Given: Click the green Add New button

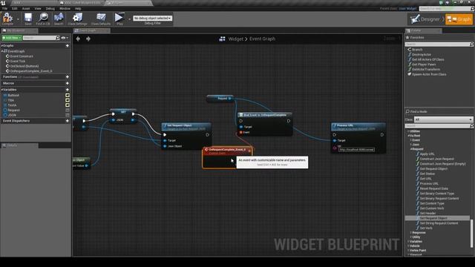Looking at the screenshot, I should (12, 38).
